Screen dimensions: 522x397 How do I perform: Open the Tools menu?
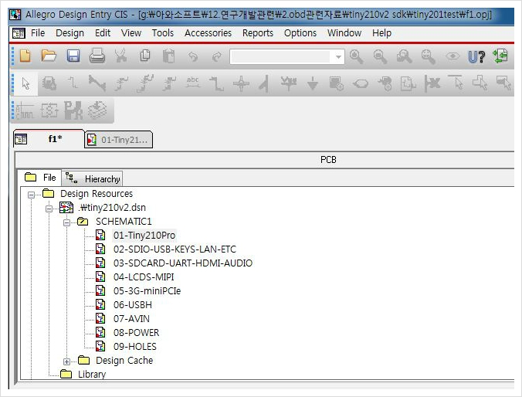coord(162,33)
